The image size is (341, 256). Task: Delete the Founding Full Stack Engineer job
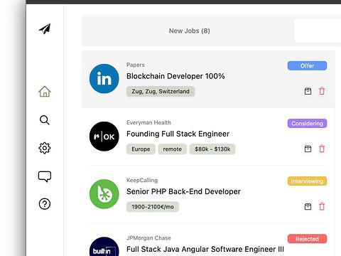pyautogui.click(x=322, y=149)
